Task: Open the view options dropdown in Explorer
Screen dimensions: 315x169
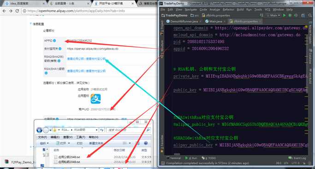Action: [x=130, y=143]
